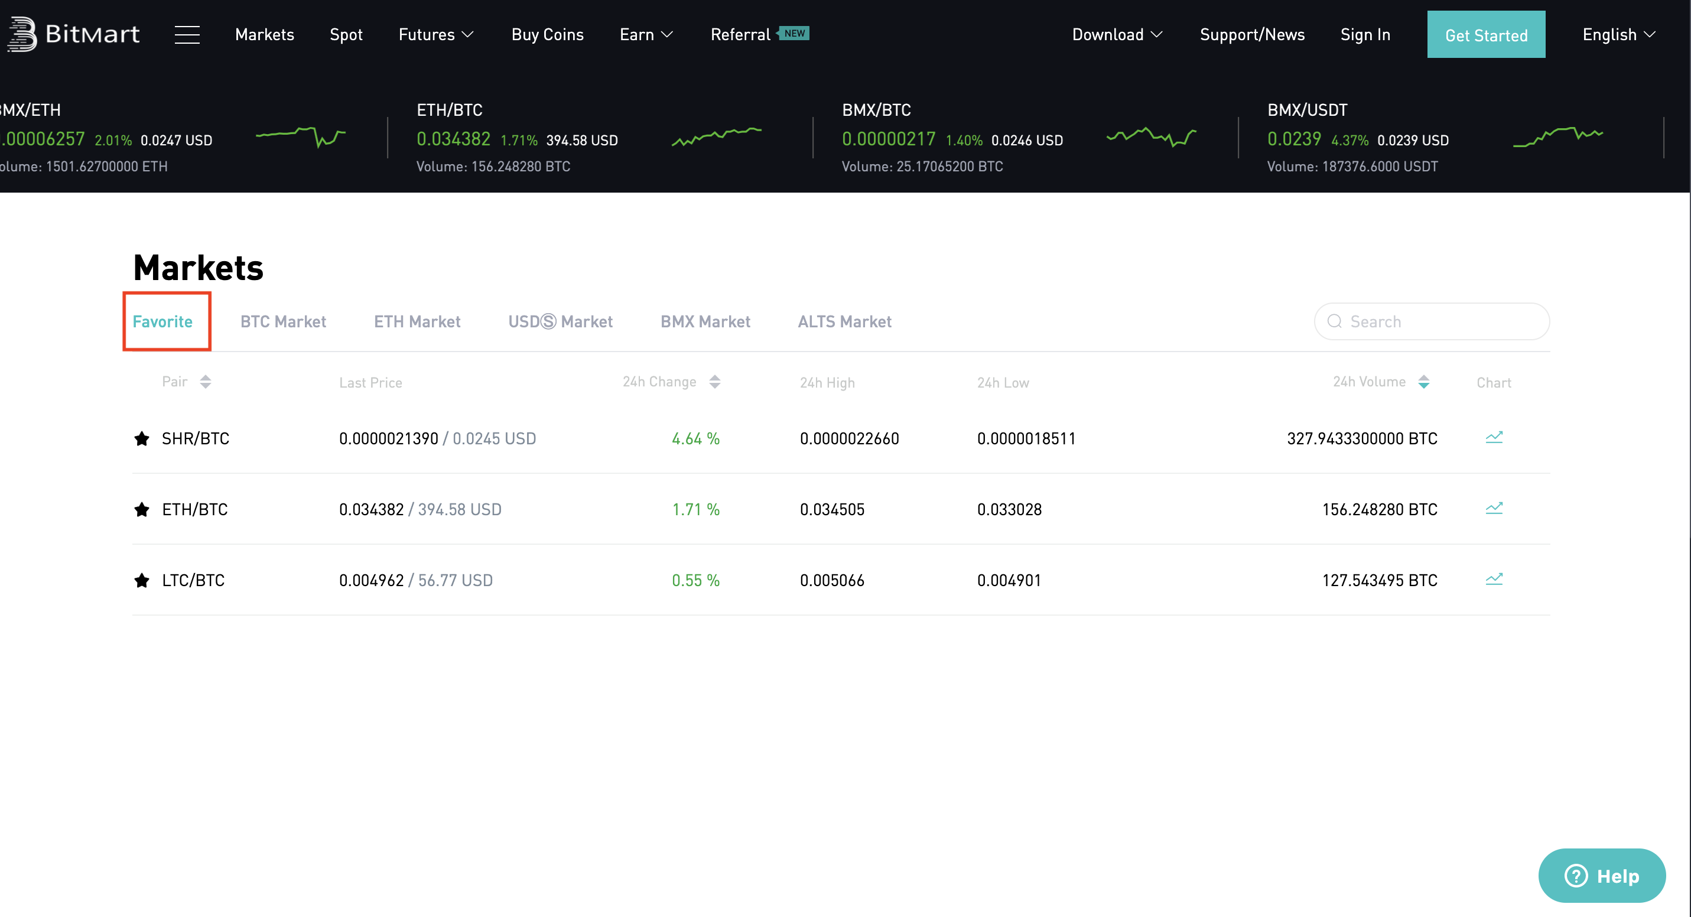Click the ETH/BTC ticker title
Viewport: 1691px width, 917px height.
[450, 110]
